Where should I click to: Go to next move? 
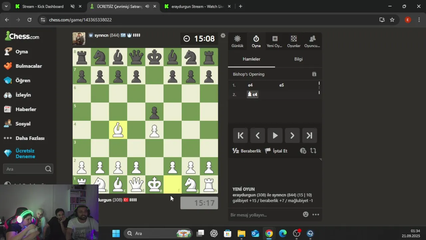tap(292, 135)
